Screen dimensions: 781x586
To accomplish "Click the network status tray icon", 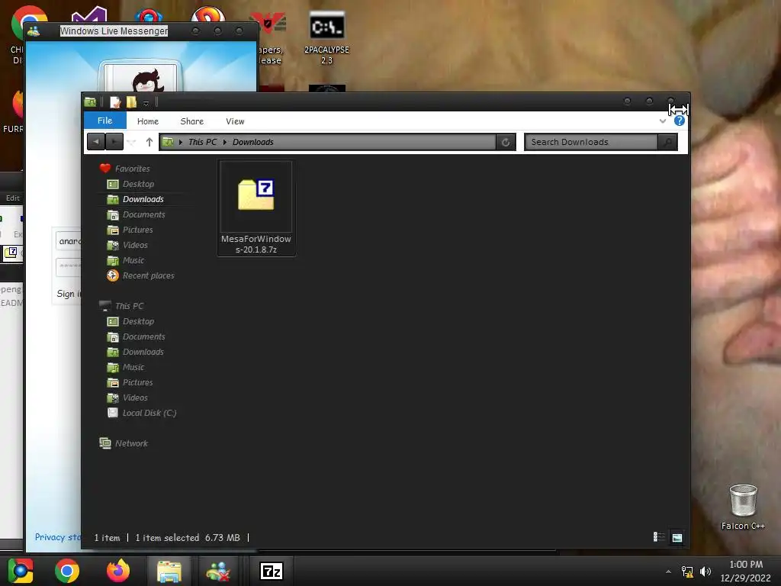I will [687, 572].
